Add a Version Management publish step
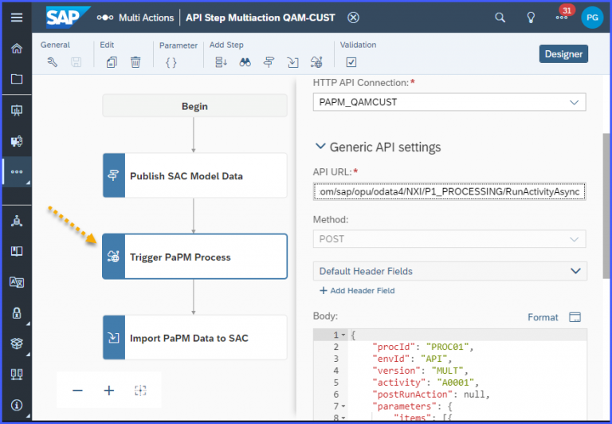Screen dimensions: 612x424 269,62
